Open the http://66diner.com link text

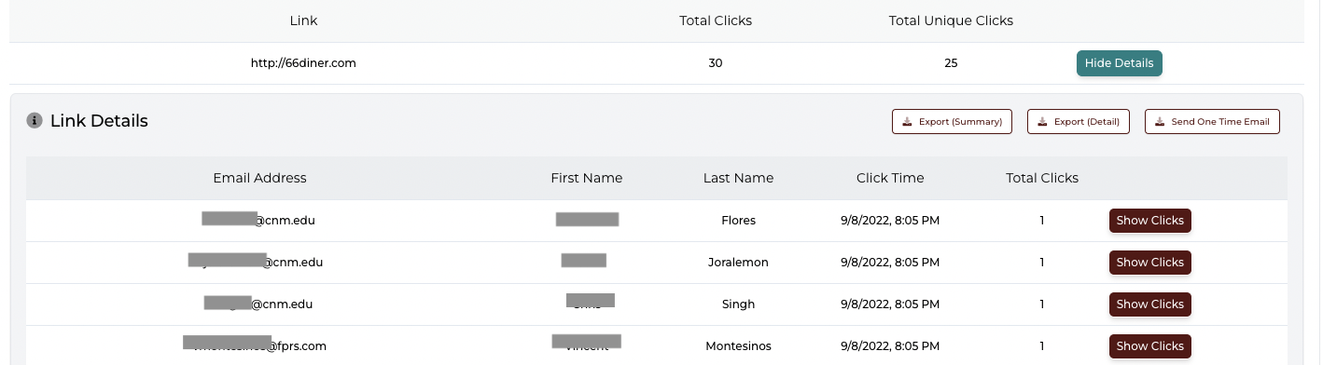click(303, 63)
